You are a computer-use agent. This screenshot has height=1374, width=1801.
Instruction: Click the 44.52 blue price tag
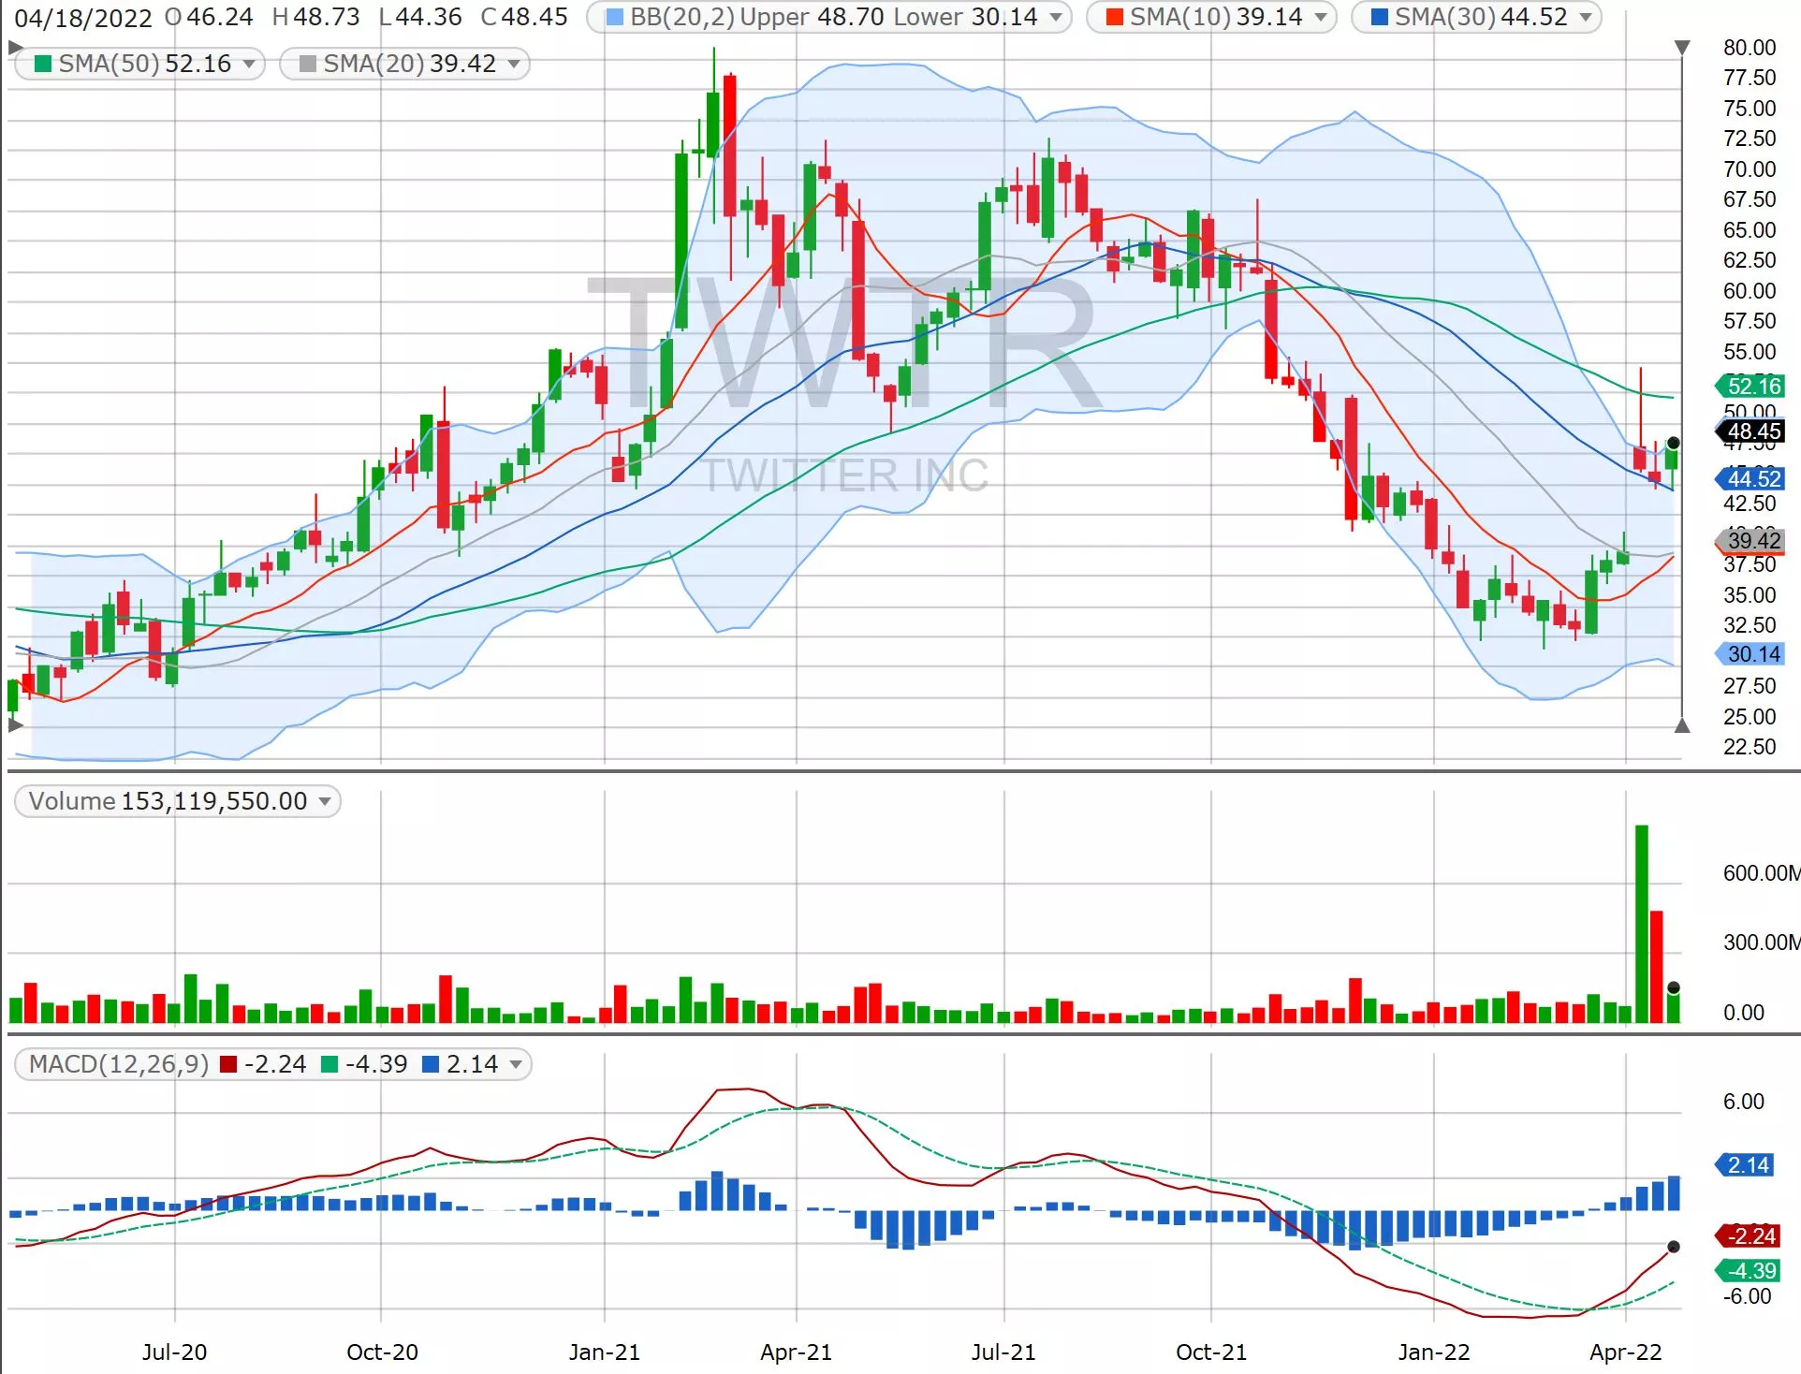[x=1750, y=478]
